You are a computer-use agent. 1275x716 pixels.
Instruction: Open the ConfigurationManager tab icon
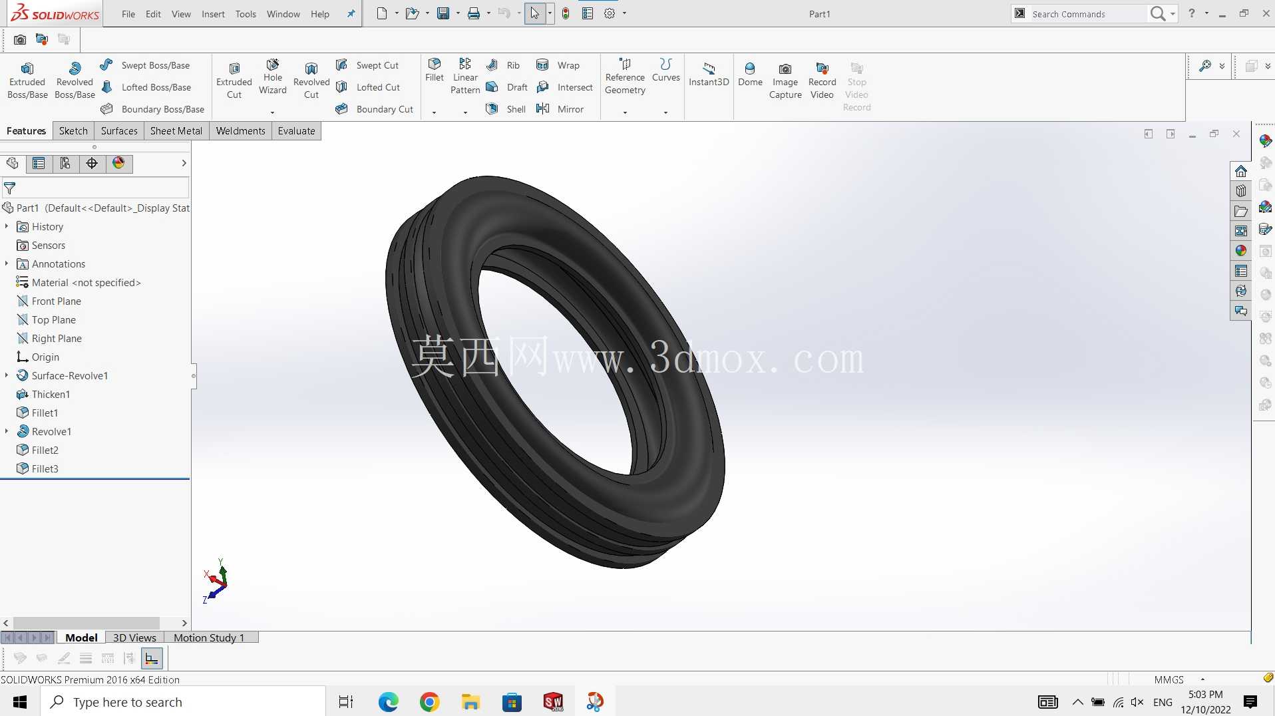[65, 163]
